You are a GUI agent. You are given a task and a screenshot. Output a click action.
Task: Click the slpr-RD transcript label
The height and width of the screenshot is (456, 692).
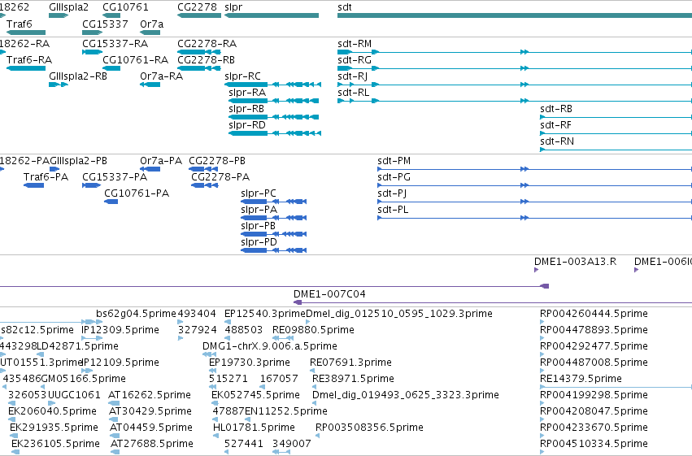[x=247, y=125]
